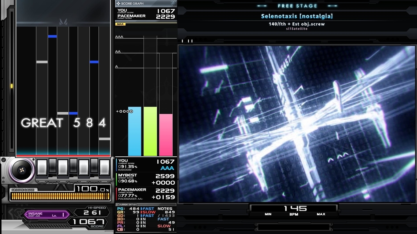
Task: Click the star emblem at turntable center
Action: 22,170
